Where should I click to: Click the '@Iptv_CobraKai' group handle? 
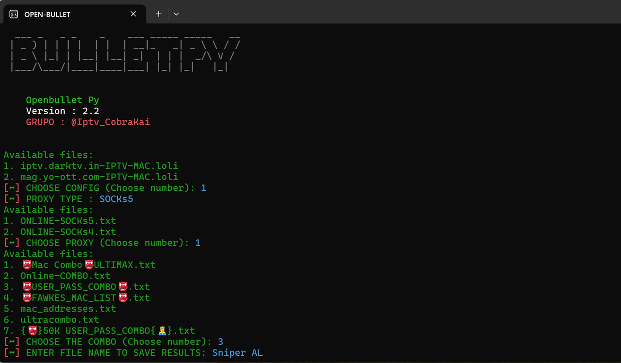[111, 122]
